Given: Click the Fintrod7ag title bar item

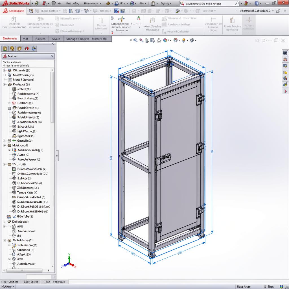Looking at the screenshot, I should pos(73,3).
